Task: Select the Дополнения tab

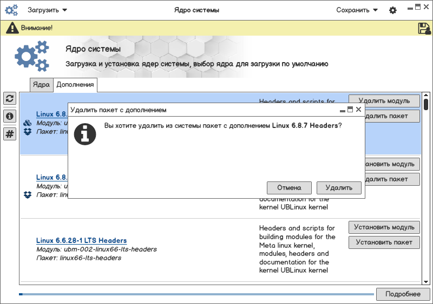Action: (75, 85)
